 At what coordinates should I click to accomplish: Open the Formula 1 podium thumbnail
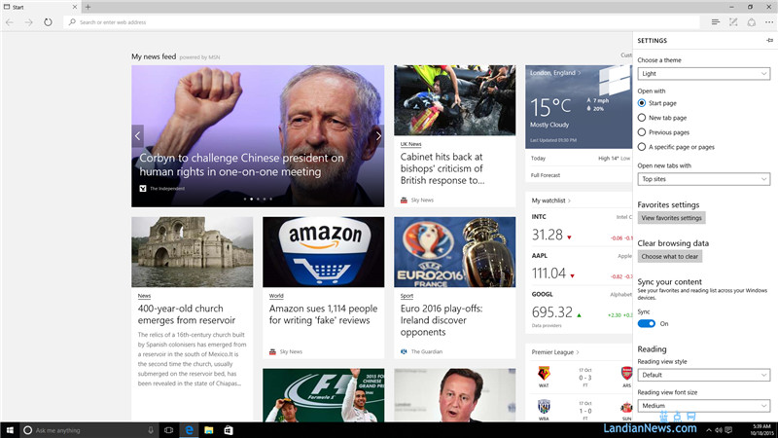(324, 395)
